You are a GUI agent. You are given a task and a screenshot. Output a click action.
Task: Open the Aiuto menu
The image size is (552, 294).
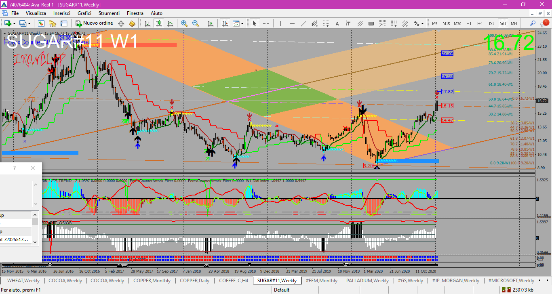click(156, 13)
